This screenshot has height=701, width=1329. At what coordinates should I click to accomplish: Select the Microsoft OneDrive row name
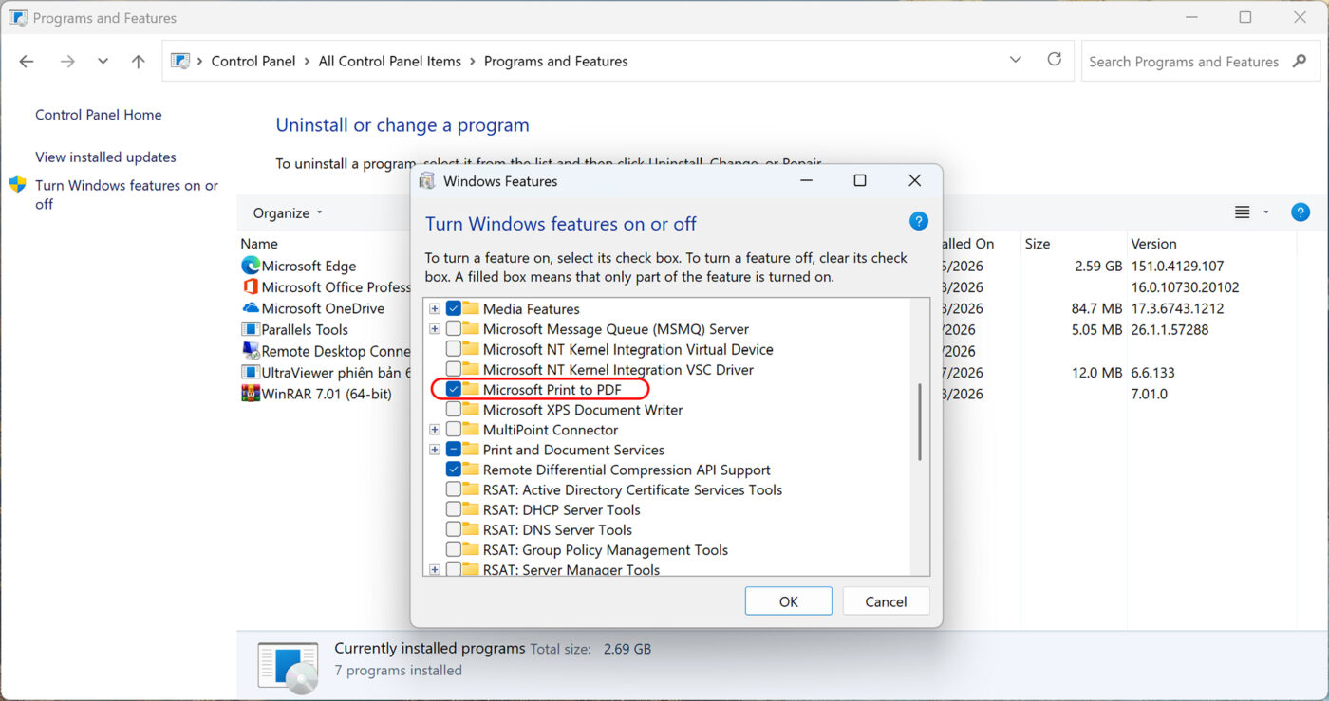323,308
